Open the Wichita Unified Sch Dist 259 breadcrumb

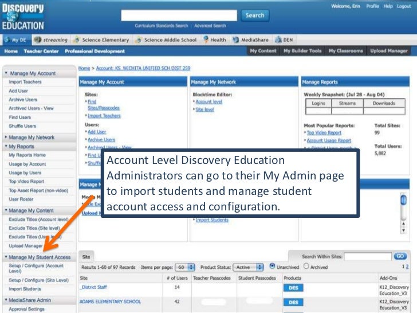coord(143,68)
